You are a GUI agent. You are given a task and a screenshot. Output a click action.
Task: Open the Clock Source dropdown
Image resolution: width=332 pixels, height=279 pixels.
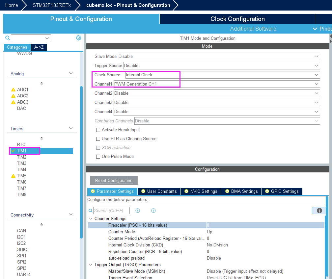coord(222,75)
